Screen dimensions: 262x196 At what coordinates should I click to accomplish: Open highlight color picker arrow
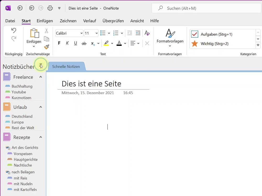pos(112,43)
